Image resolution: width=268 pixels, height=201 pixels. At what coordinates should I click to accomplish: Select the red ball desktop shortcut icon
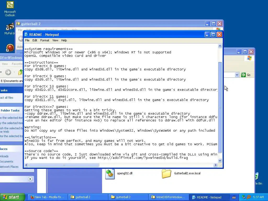tap(10, 48)
